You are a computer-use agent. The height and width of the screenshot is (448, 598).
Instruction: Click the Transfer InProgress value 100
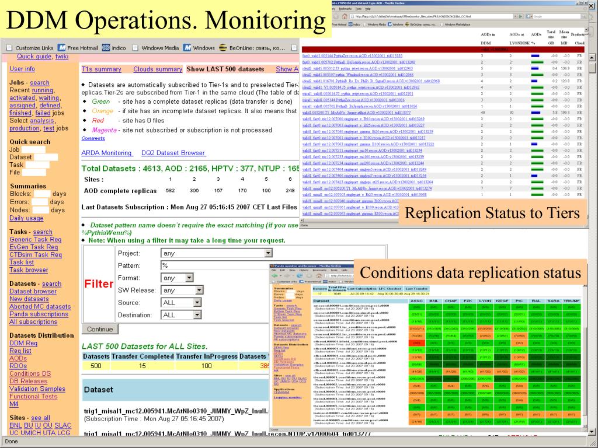coord(206,366)
